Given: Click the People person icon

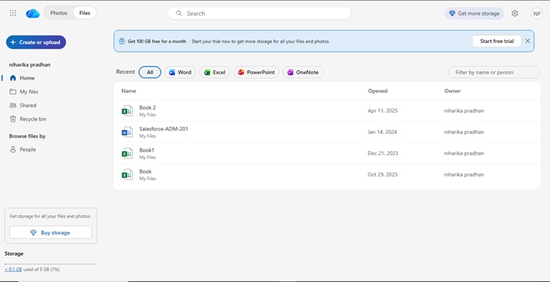Looking at the screenshot, I should (x=13, y=150).
